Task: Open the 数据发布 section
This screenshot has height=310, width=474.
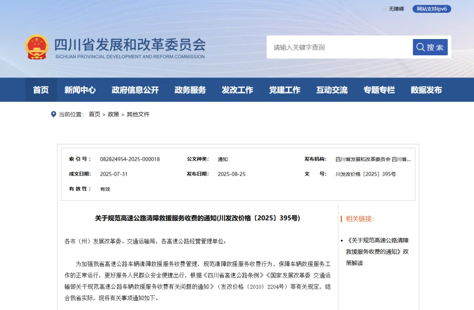Action: tap(426, 90)
